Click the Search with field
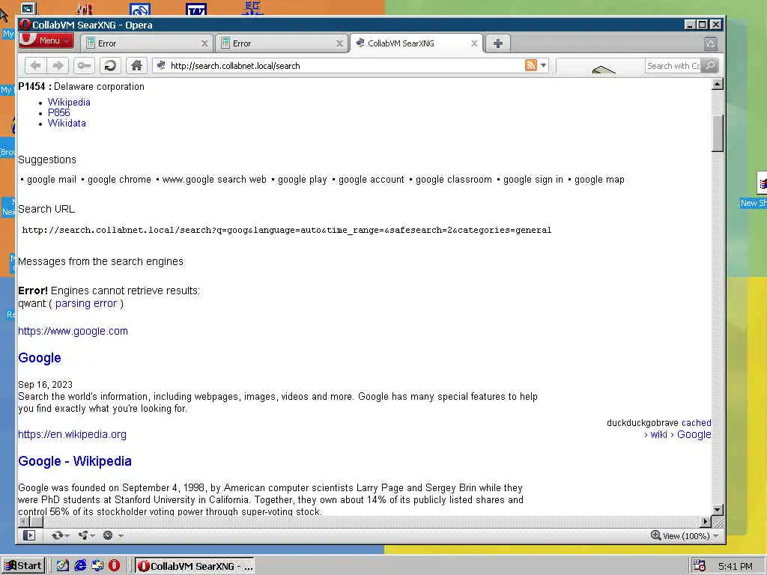The width and height of the screenshot is (767, 575). [x=673, y=66]
